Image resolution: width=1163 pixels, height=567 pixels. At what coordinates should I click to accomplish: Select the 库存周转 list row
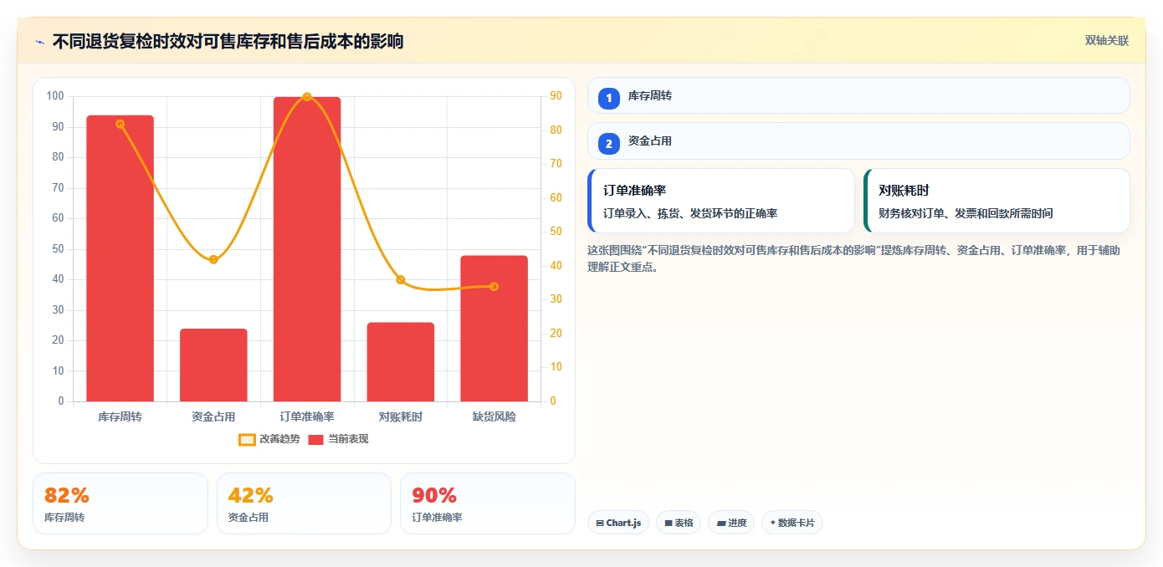[858, 95]
